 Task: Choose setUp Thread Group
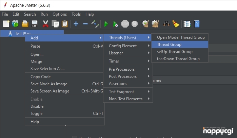pos(180,52)
